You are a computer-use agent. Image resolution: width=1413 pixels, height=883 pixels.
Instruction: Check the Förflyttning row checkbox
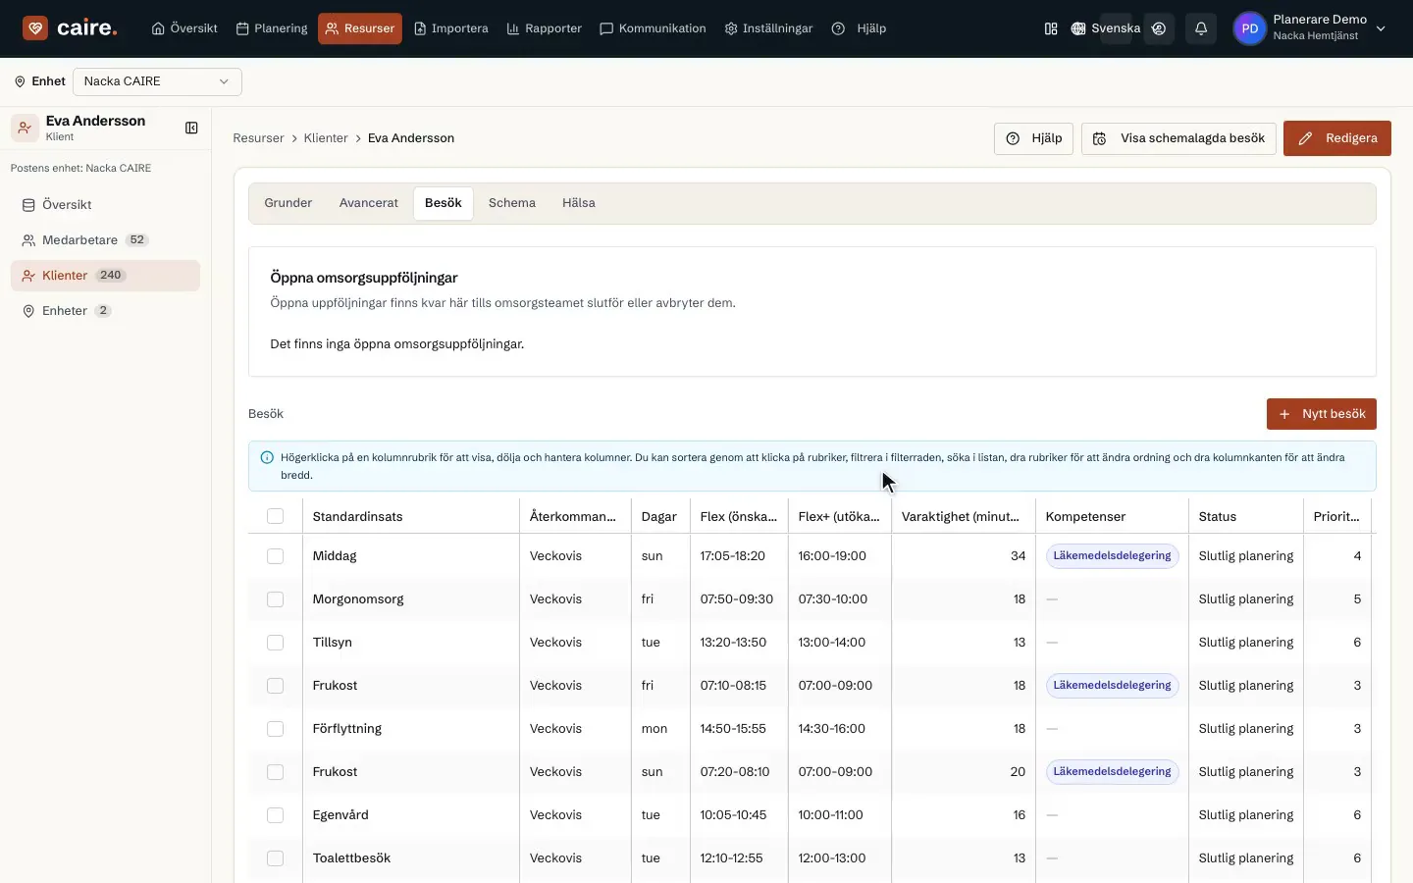275,729
